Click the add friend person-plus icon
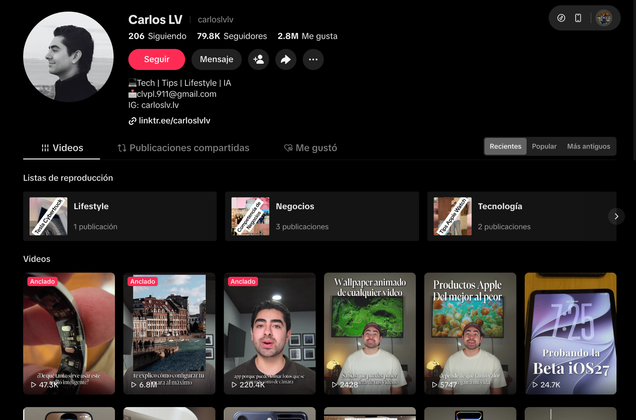Screen dimensions: 636x420 [x=258, y=59]
